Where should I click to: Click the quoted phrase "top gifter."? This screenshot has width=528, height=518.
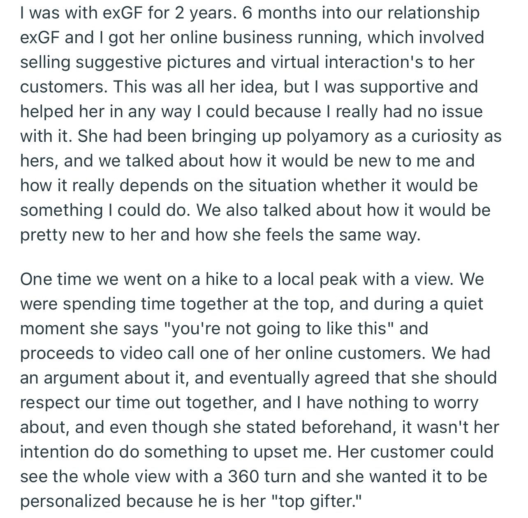pyautogui.click(x=316, y=502)
